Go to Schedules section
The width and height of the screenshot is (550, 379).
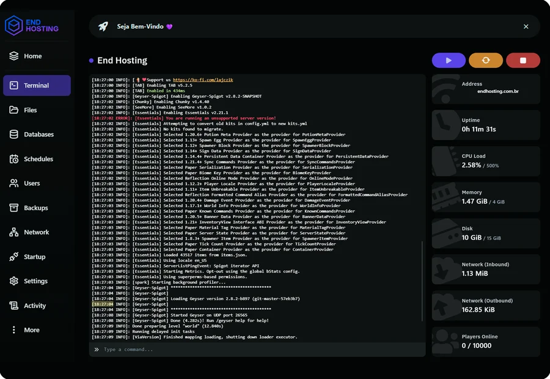coord(38,159)
